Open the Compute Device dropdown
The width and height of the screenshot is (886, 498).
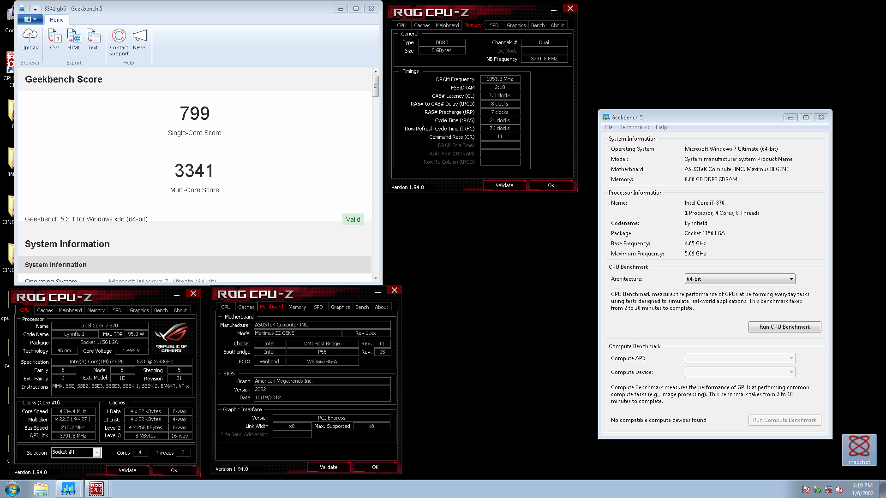click(740, 372)
